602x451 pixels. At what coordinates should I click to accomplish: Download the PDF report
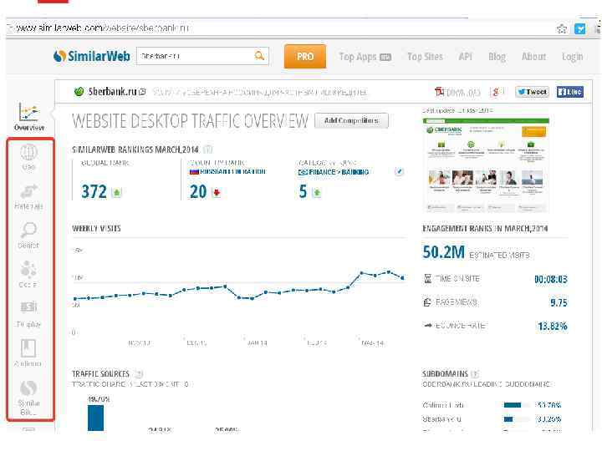point(457,92)
